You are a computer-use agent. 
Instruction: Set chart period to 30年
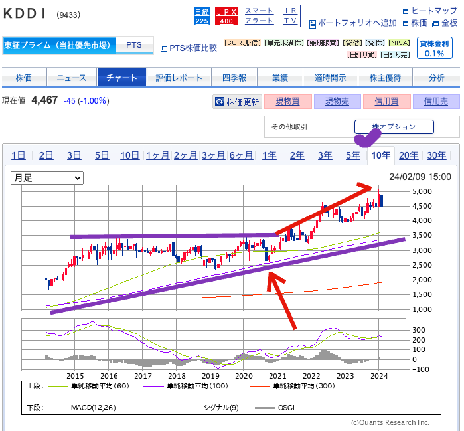437,155
